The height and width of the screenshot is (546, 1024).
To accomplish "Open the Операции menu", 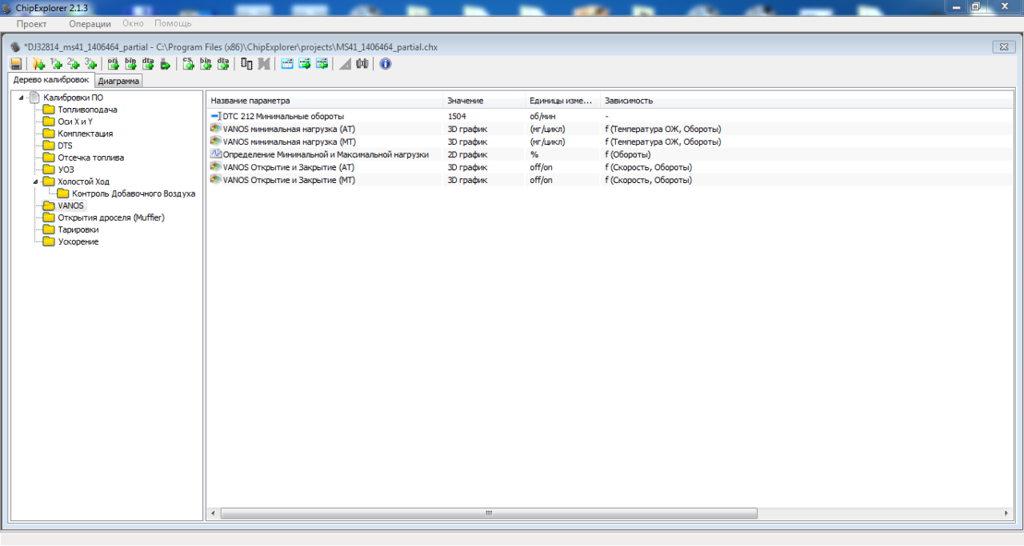I will 90,24.
